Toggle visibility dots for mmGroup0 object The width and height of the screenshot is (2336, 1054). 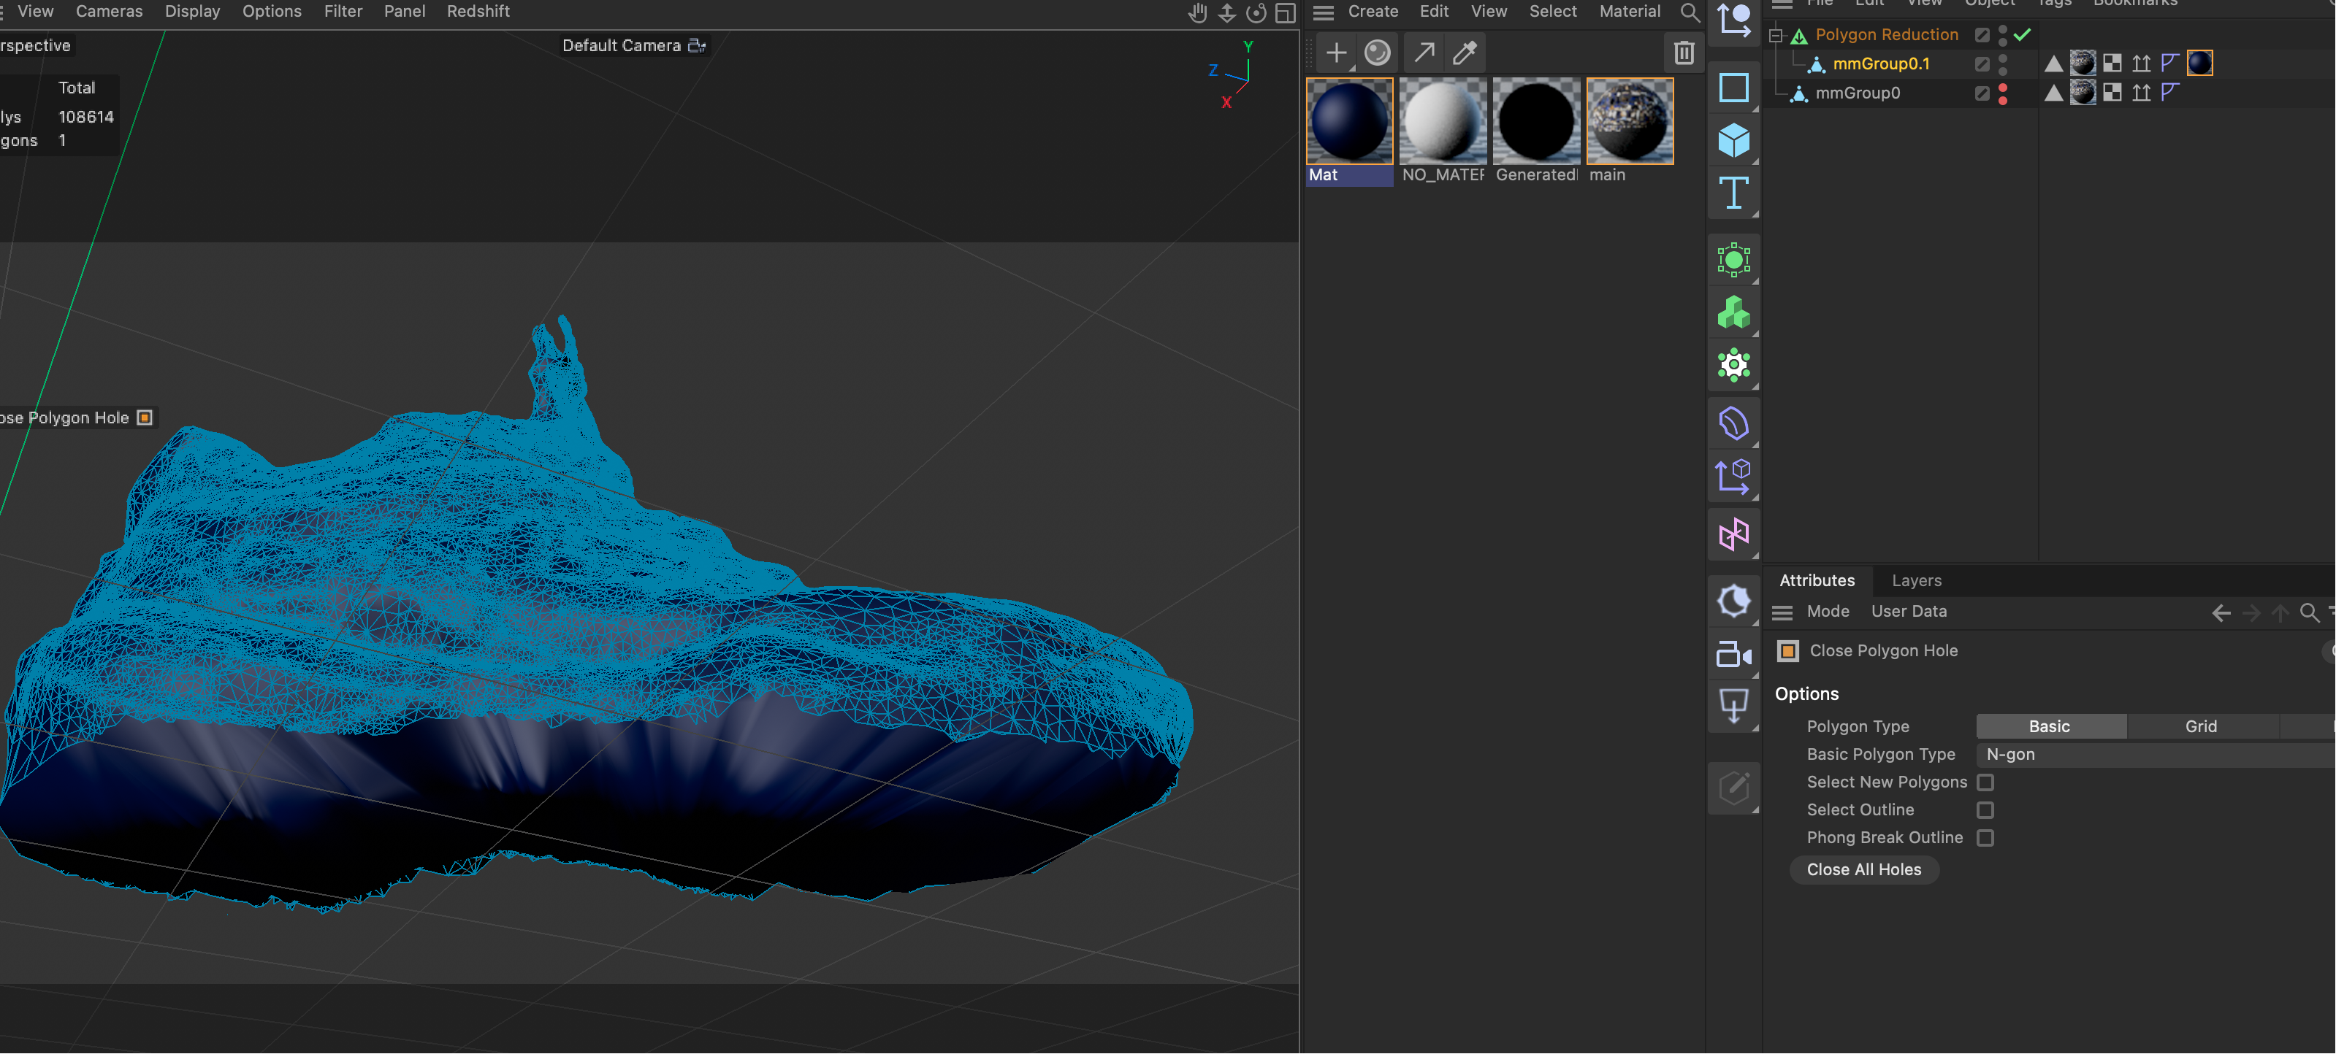(2003, 93)
